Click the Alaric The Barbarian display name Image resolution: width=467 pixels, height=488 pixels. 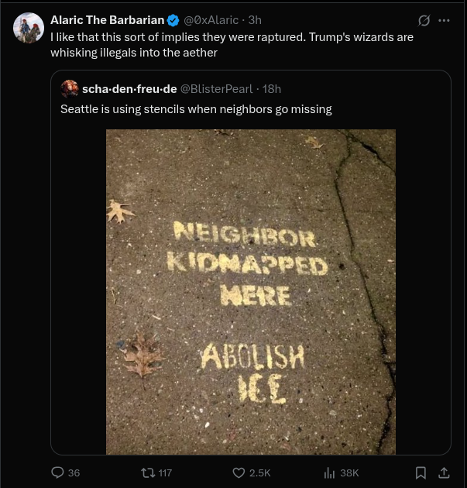(x=108, y=20)
